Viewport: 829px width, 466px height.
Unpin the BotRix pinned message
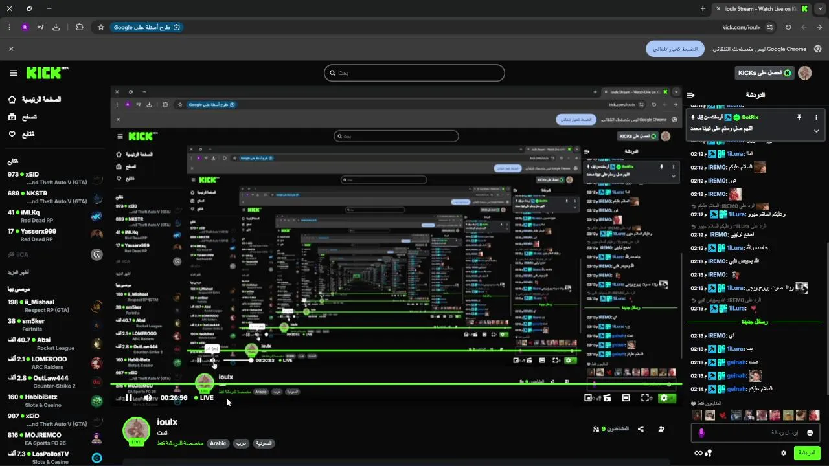click(799, 117)
